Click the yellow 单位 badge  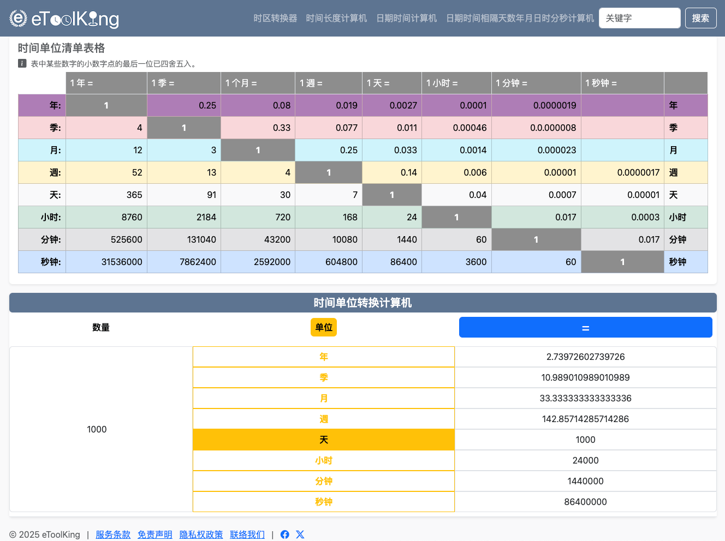pyautogui.click(x=324, y=327)
